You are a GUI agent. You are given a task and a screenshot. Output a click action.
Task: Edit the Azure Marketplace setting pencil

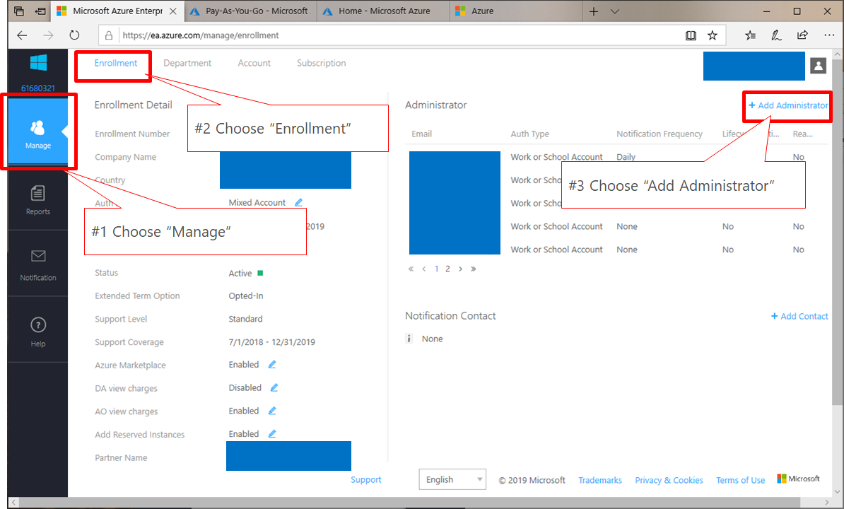coord(272,365)
